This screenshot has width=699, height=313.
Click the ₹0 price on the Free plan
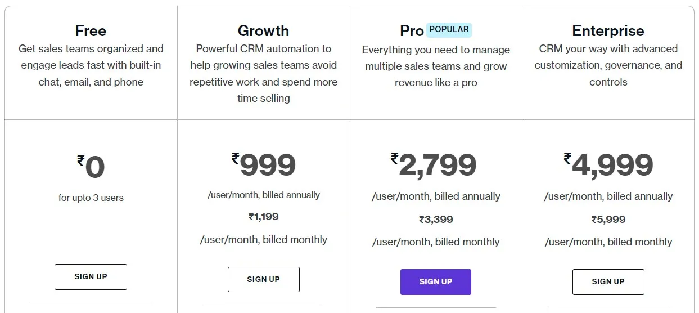click(x=91, y=167)
